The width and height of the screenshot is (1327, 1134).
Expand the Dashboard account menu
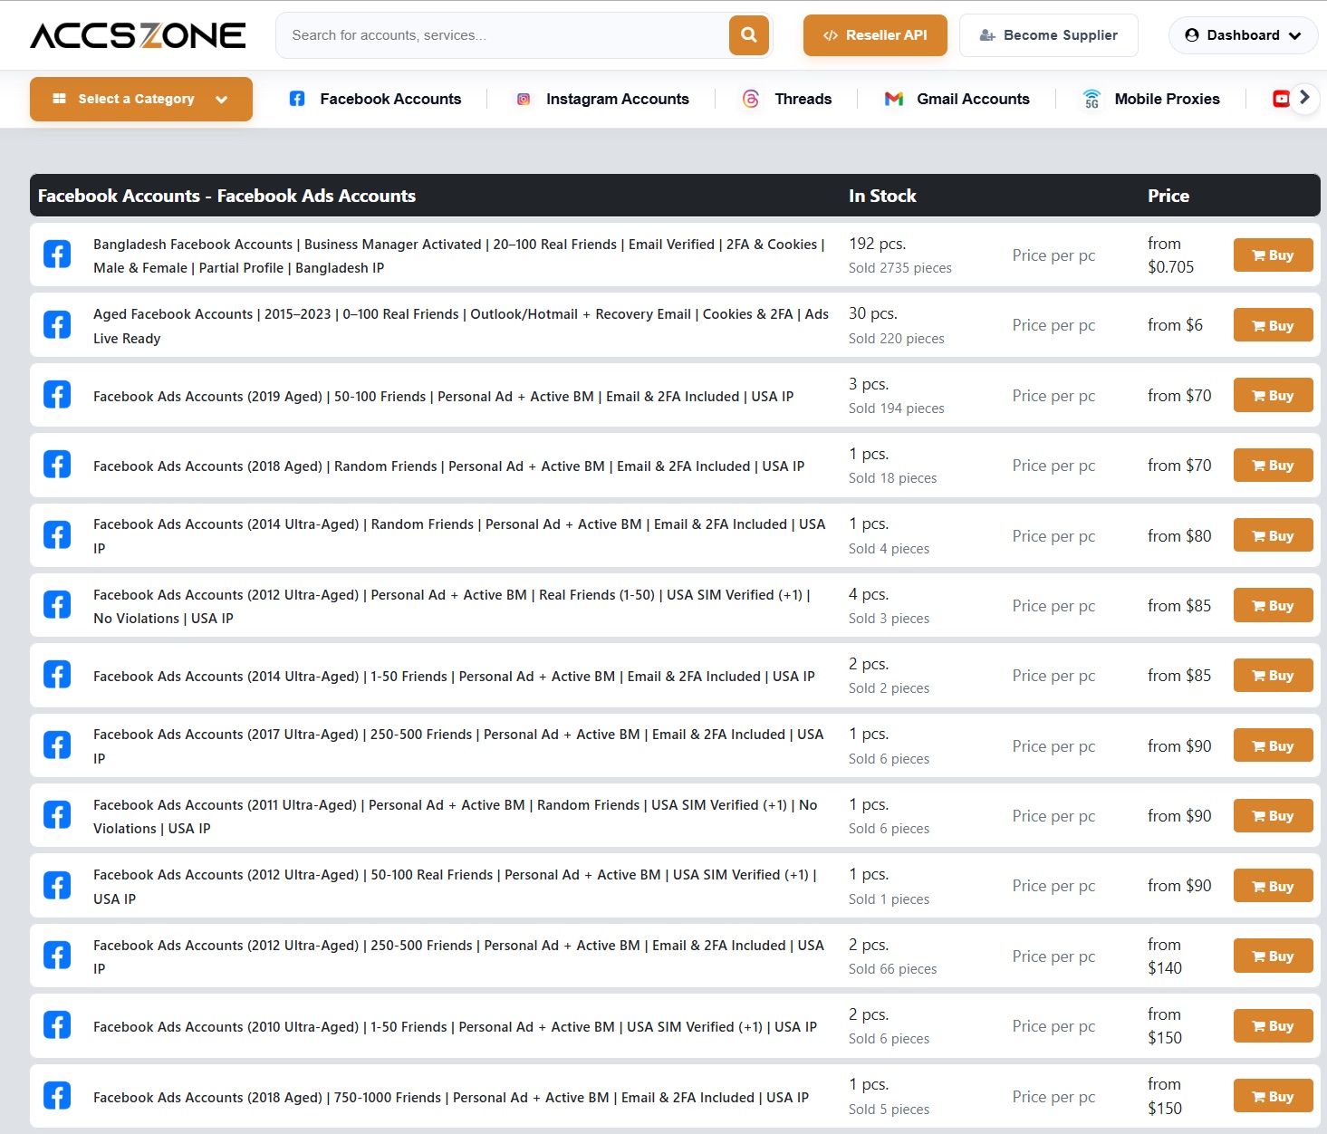pyautogui.click(x=1243, y=35)
